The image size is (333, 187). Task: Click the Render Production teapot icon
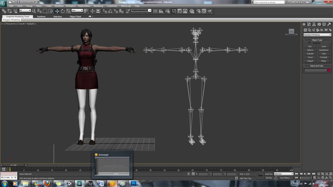pyautogui.click(x=210, y=11)
